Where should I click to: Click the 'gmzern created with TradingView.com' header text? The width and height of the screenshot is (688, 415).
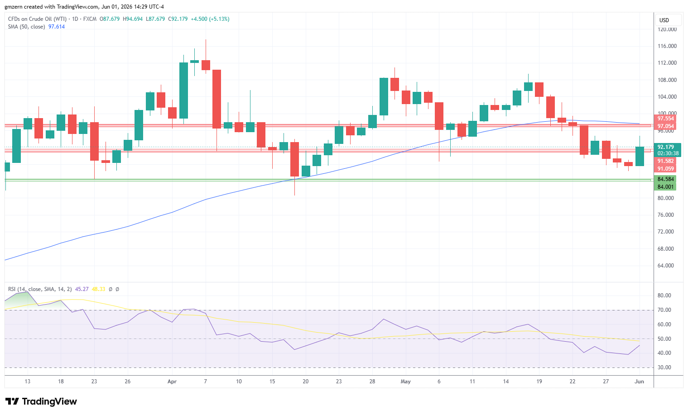tap(52, 7)
